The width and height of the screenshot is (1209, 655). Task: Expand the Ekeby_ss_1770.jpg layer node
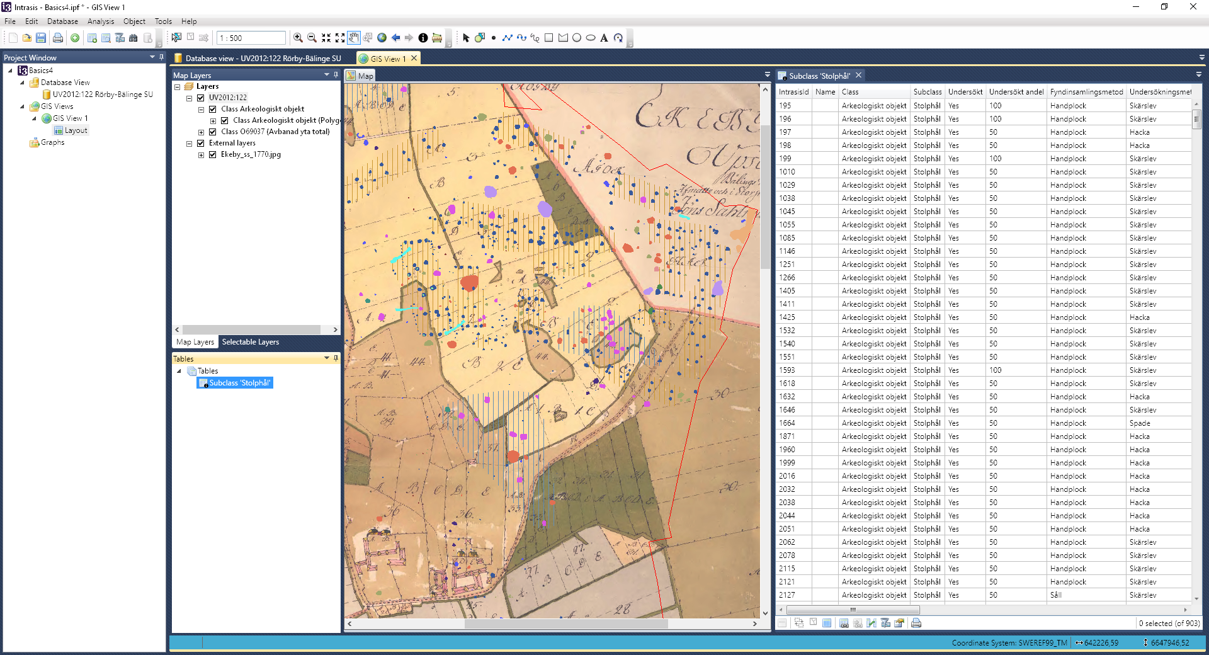[x=201, y=155]
